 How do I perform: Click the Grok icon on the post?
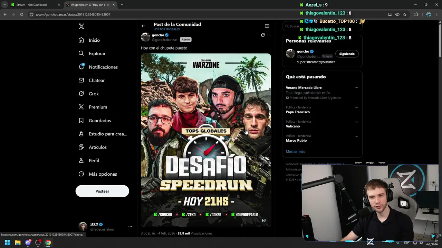click(263, 35)
